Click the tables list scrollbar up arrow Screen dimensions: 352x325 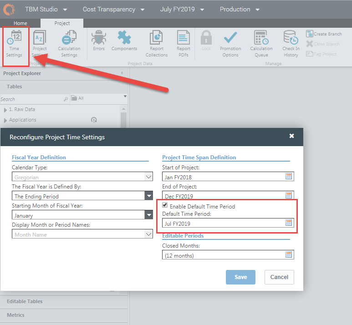click(x=123, y=109)
